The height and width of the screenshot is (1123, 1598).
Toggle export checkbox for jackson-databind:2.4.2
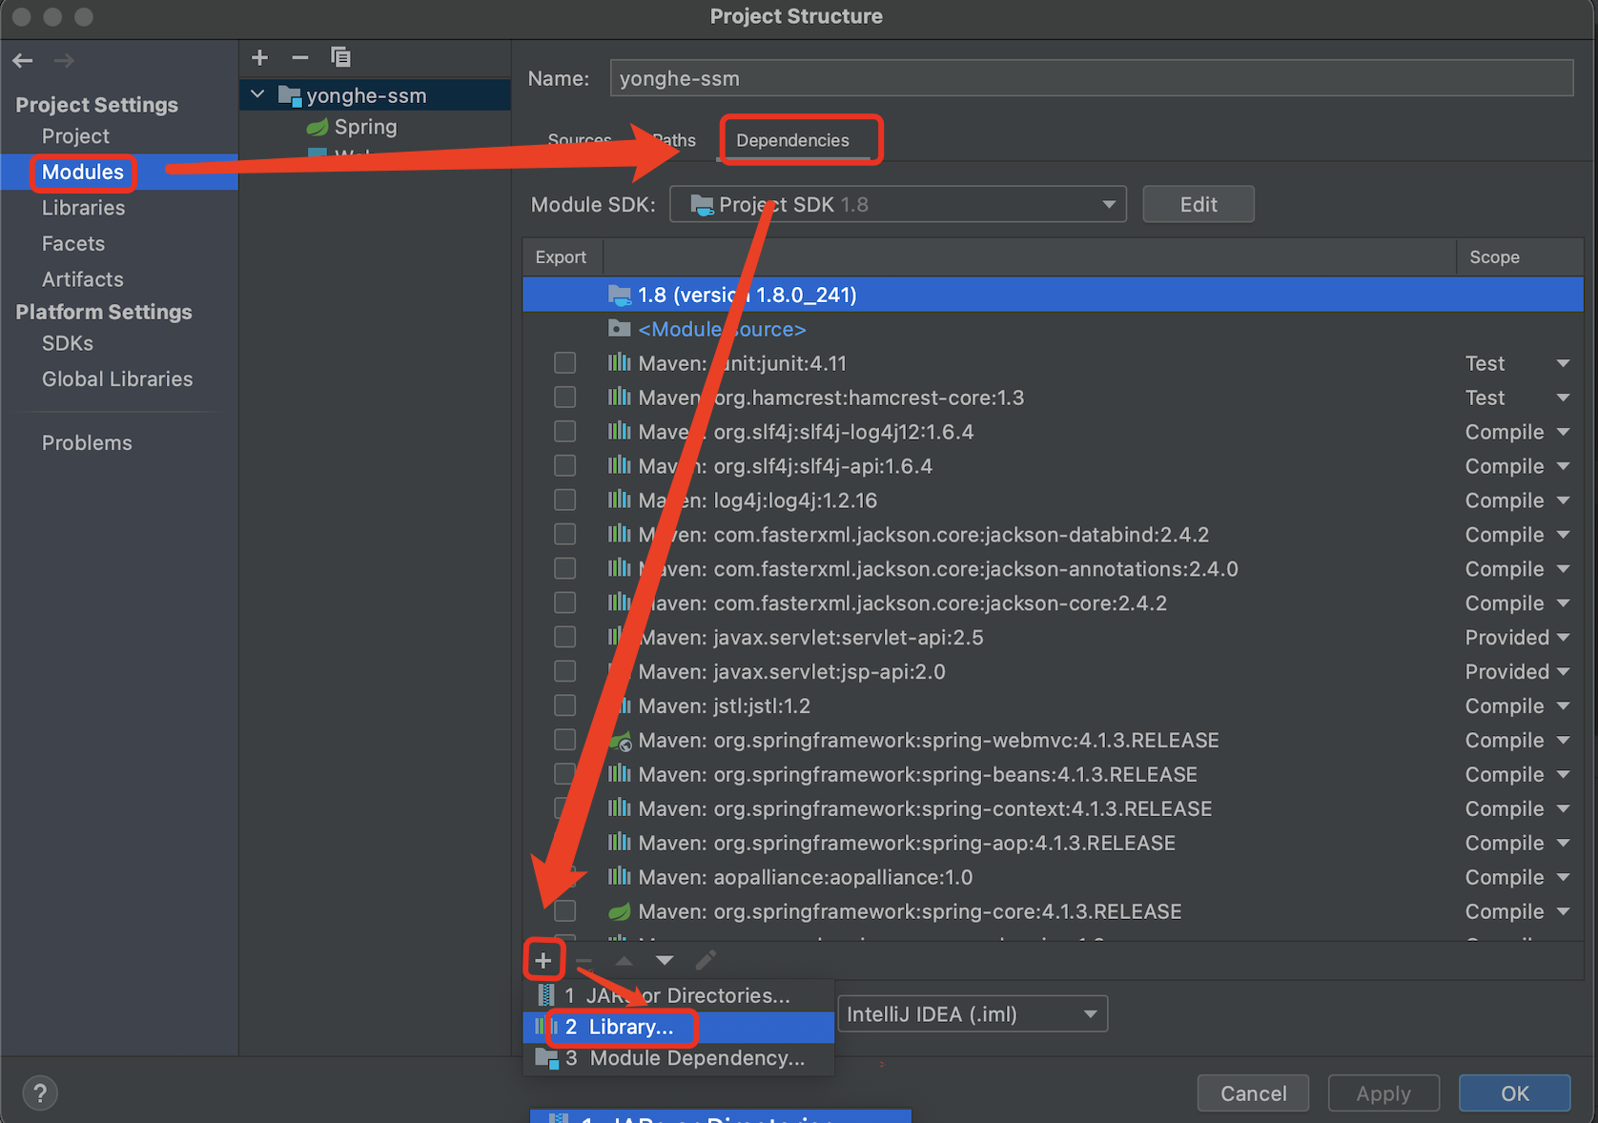[565, 535]
